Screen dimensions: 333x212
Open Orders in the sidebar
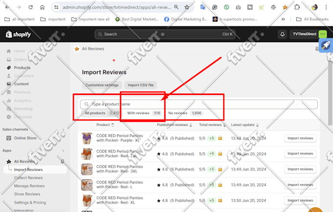click(x=20, y=59)
